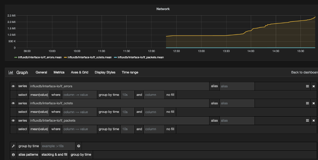Screen dimensions: 318x160
Task: Switch to Display Styles tab
Action: [105, 72]
